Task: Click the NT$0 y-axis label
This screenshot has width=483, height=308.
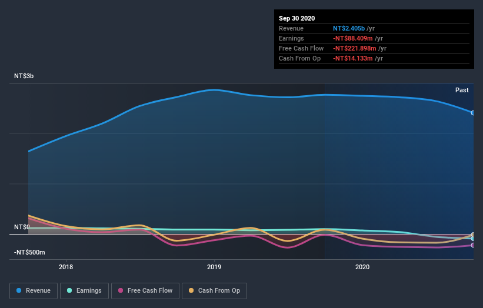Action: click(x=22, y=227)
